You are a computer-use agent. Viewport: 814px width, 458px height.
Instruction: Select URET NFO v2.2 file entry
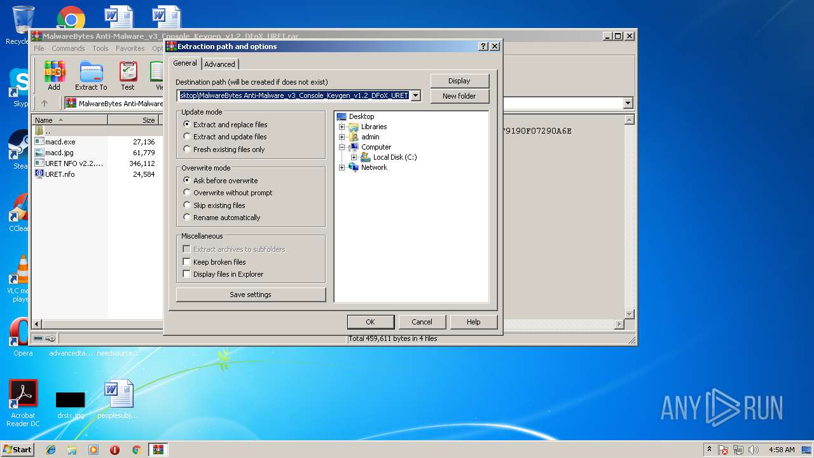[69, 163]
